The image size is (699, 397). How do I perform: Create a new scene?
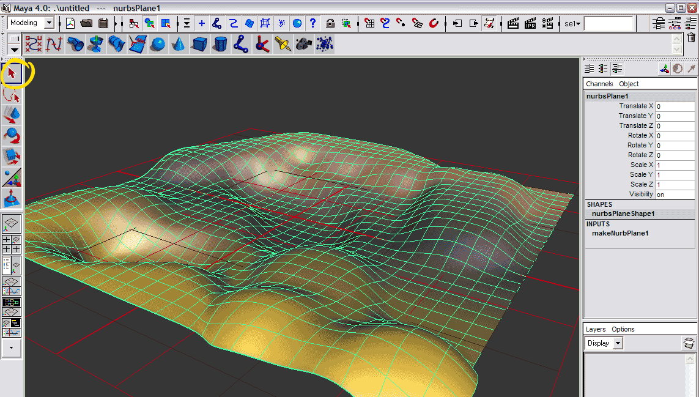[x=70, y=23]
